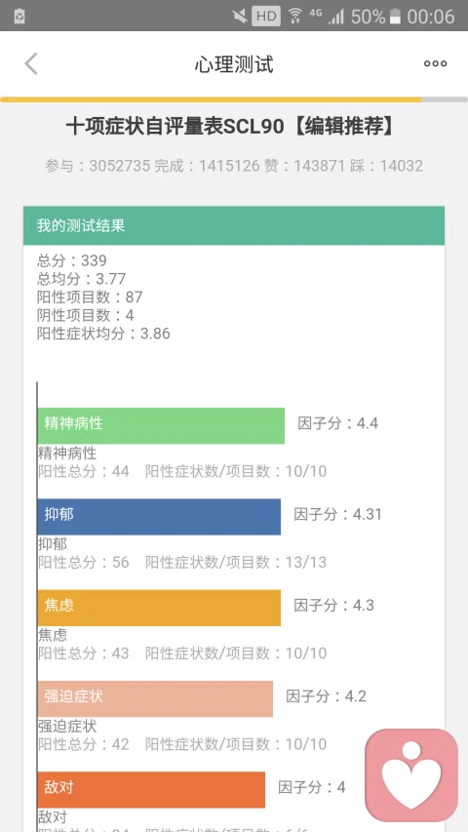Tap the back arrow icon

(x=31, y=64)
